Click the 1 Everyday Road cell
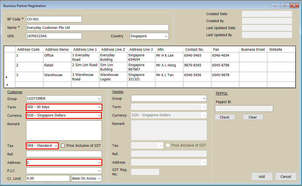302x186 pixels. pos(85,57)
